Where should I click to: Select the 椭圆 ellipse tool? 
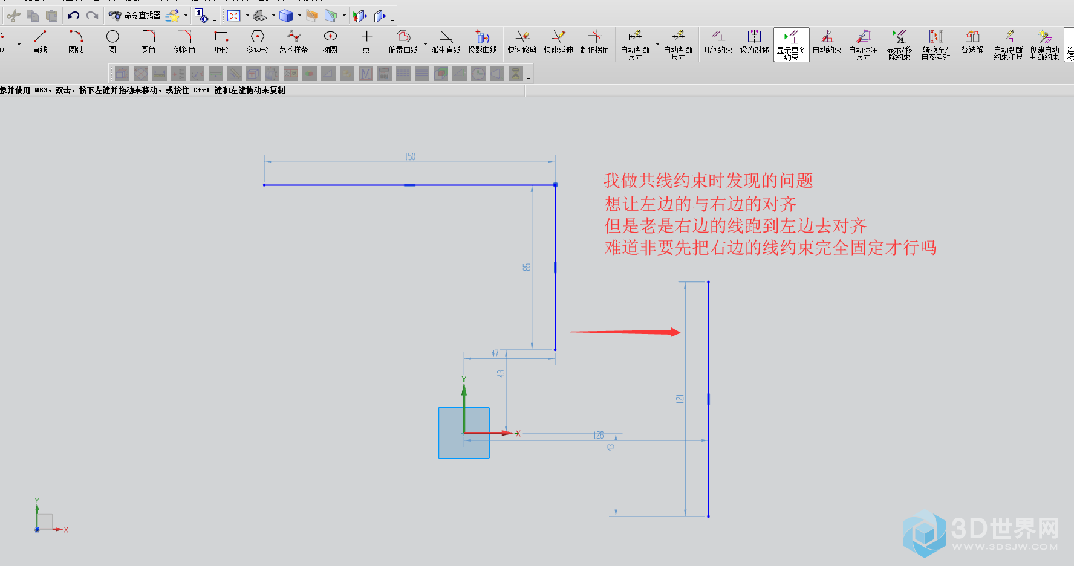(x=330, y=43)
